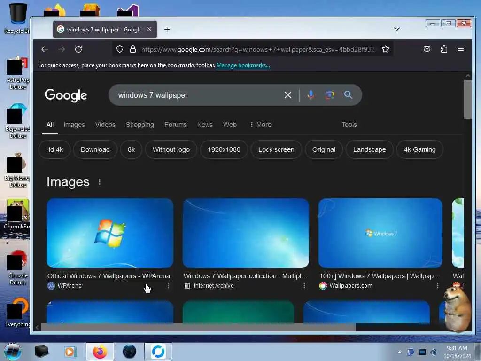Screen dimensions: 481x361
Task: Submit search with magnifying glass icon
Action: 348,95
